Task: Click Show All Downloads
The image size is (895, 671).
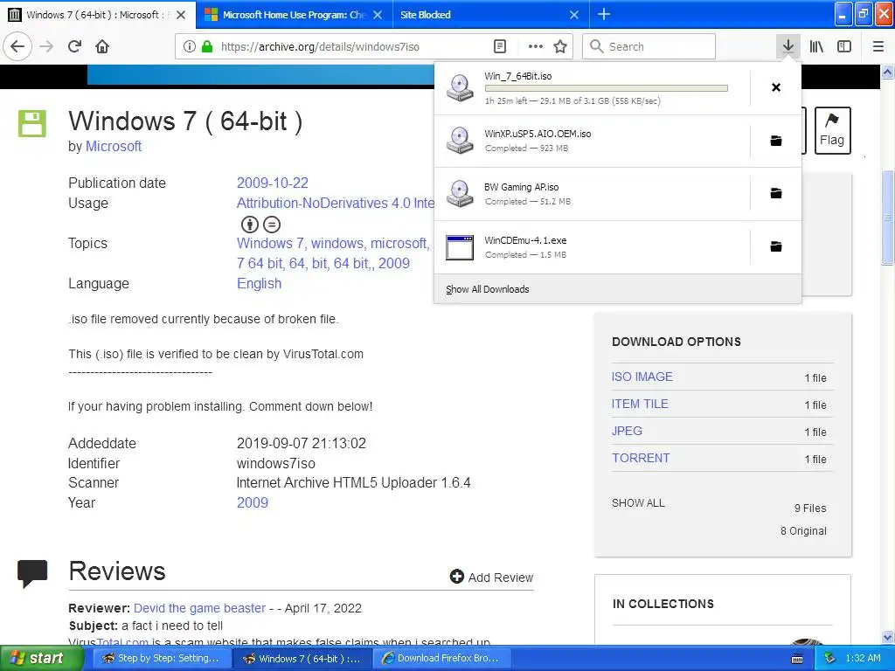Action: click(488, 289)
